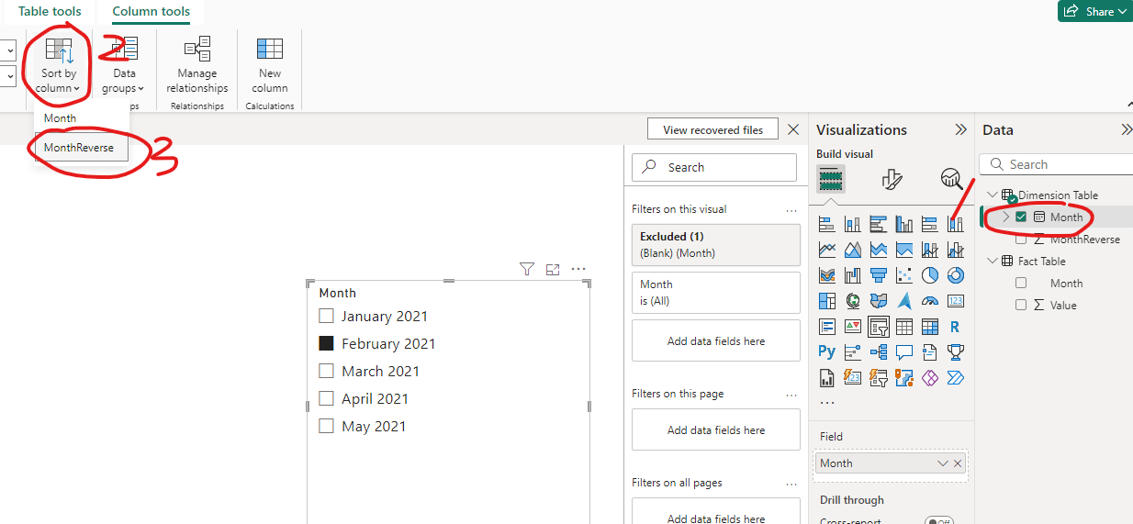The width and height of the screenshot is (1133, 524).
Task: Check March 2021 in the slicer
Action: point(326,371)
